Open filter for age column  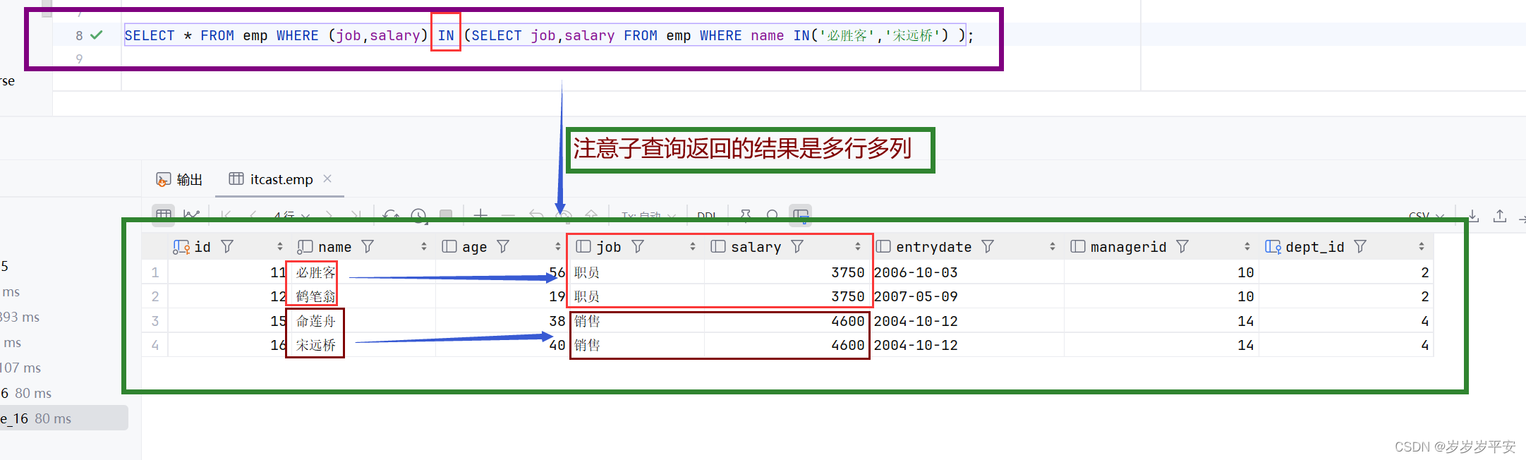click(503, 246)
